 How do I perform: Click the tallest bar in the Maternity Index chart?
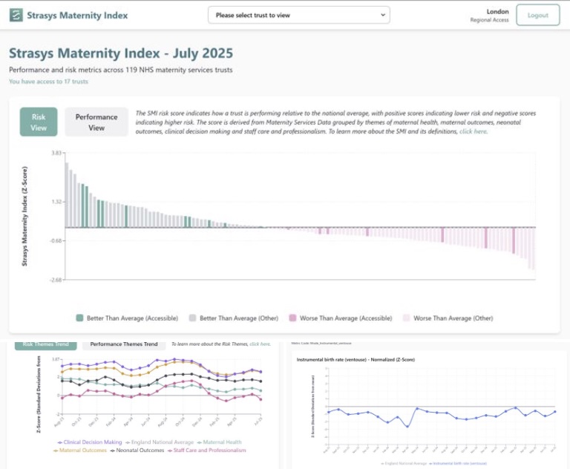click(x=66, y=194)
